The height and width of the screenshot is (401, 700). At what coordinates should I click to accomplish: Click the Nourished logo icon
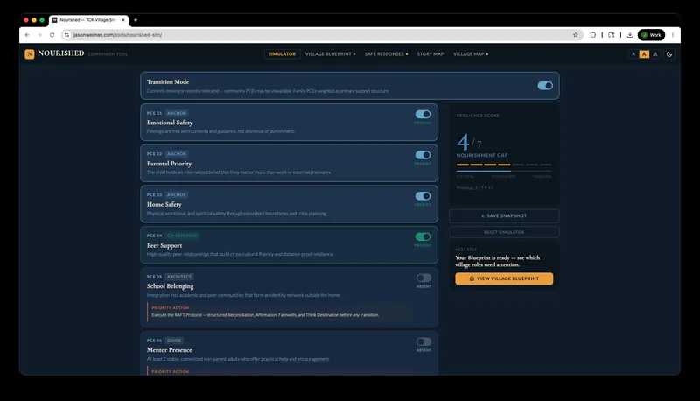tap(30, 54)
